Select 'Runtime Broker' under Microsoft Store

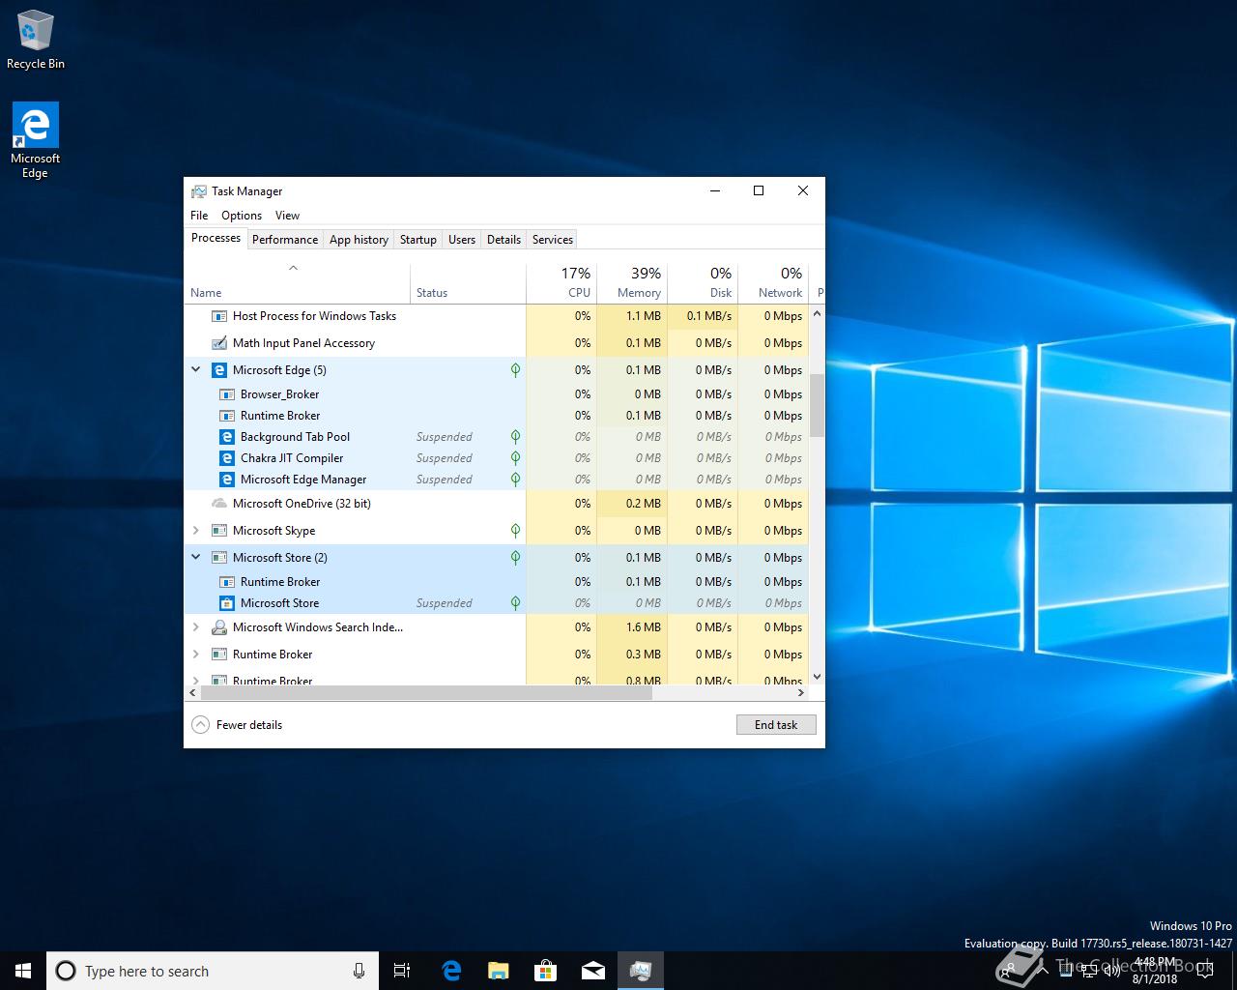pos(496,582)
